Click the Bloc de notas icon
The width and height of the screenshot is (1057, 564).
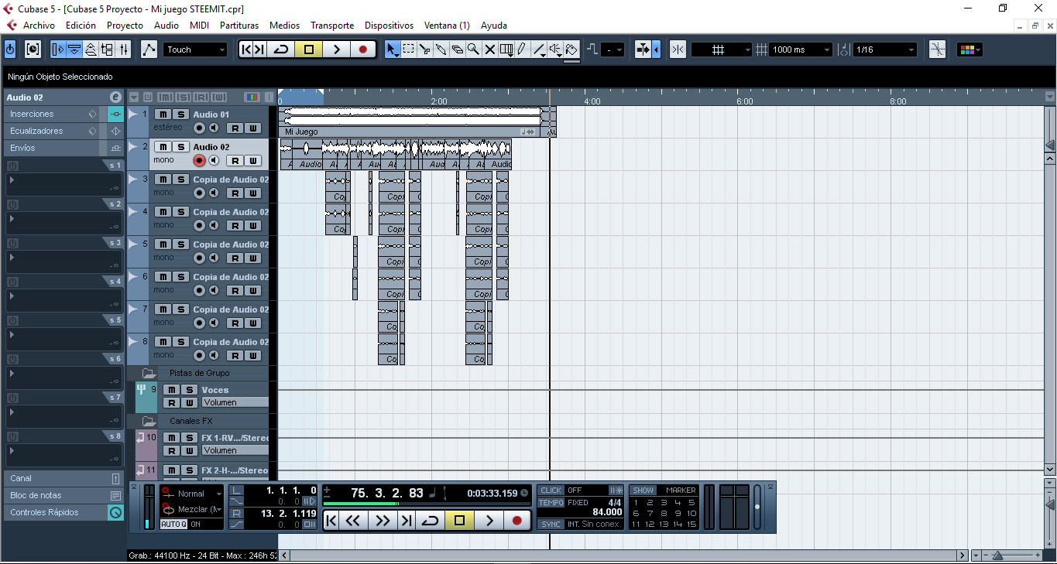[115, 495]
